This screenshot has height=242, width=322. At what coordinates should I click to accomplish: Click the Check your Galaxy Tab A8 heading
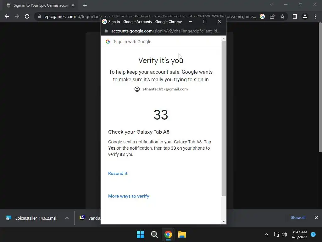(139, 132)
